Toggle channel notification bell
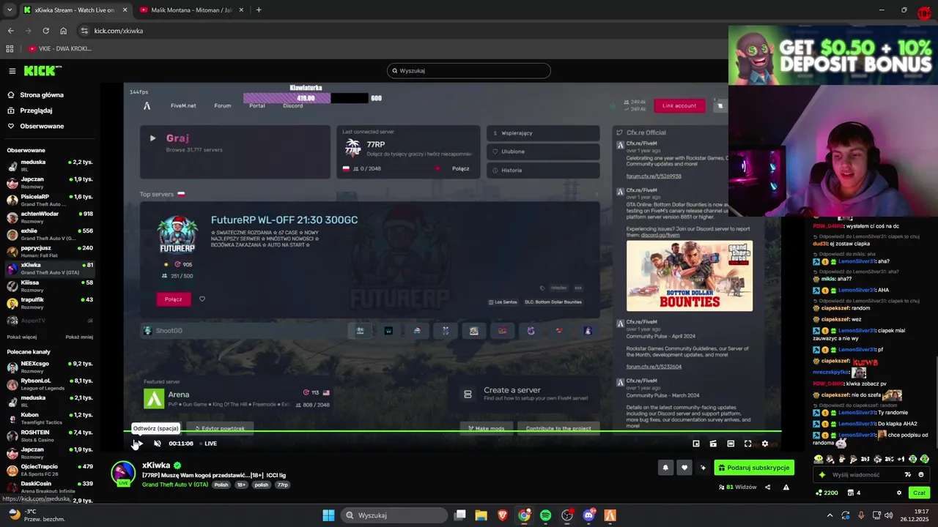 point(665,468)
